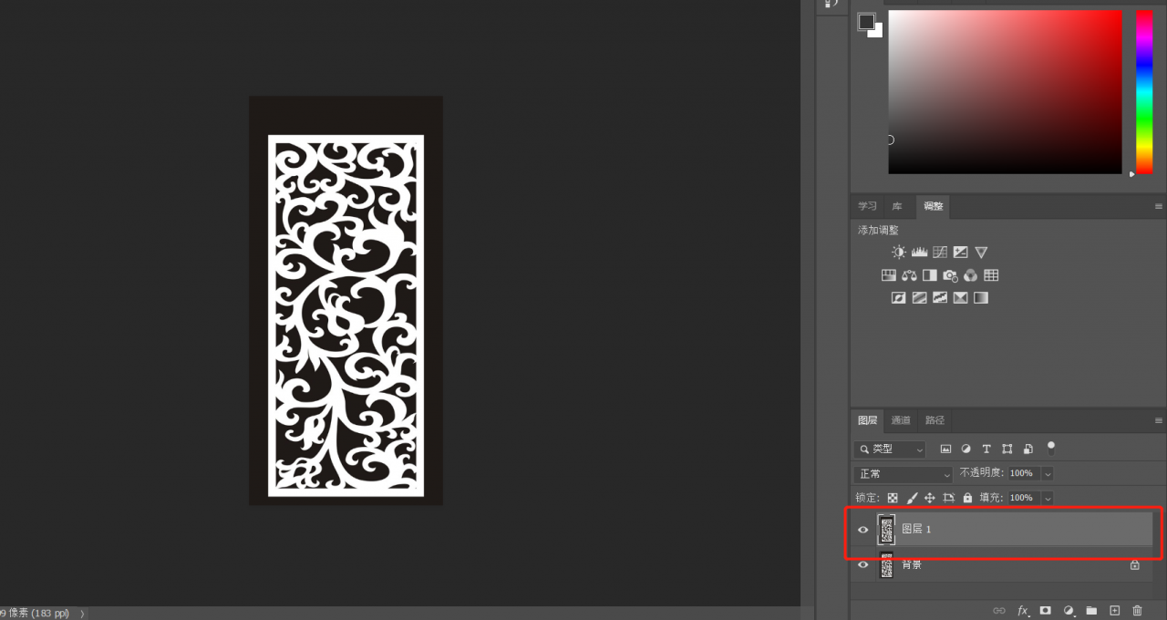The height and width of the screenshot is (620, 1167).
Task: Hide 图层 1 using its eye icon
Action: pyautogui.click(x=863, y=530)
